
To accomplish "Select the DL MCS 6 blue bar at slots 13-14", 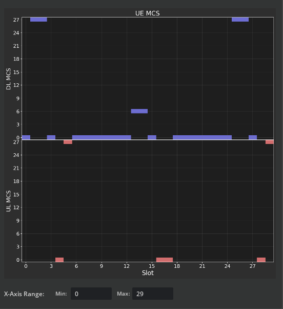I will [139, 111].
